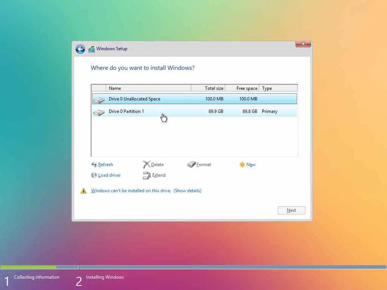Click the Delete X icon
Viewport: 387px width, 290px height.
(x=146, y=165)
